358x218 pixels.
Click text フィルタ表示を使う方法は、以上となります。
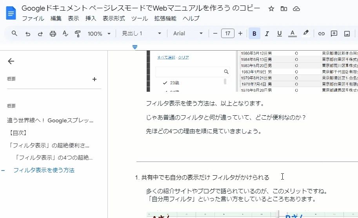(x=205, y=104)
